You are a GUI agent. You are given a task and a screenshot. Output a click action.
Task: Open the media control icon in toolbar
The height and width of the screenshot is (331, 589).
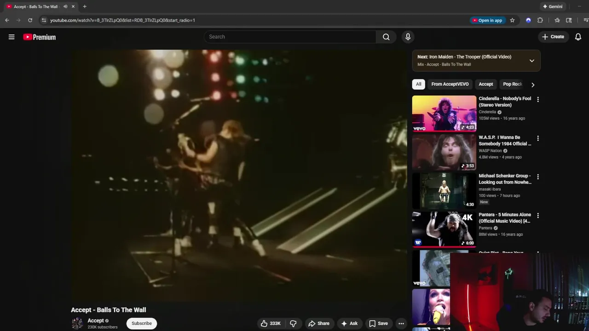[586, 20]
